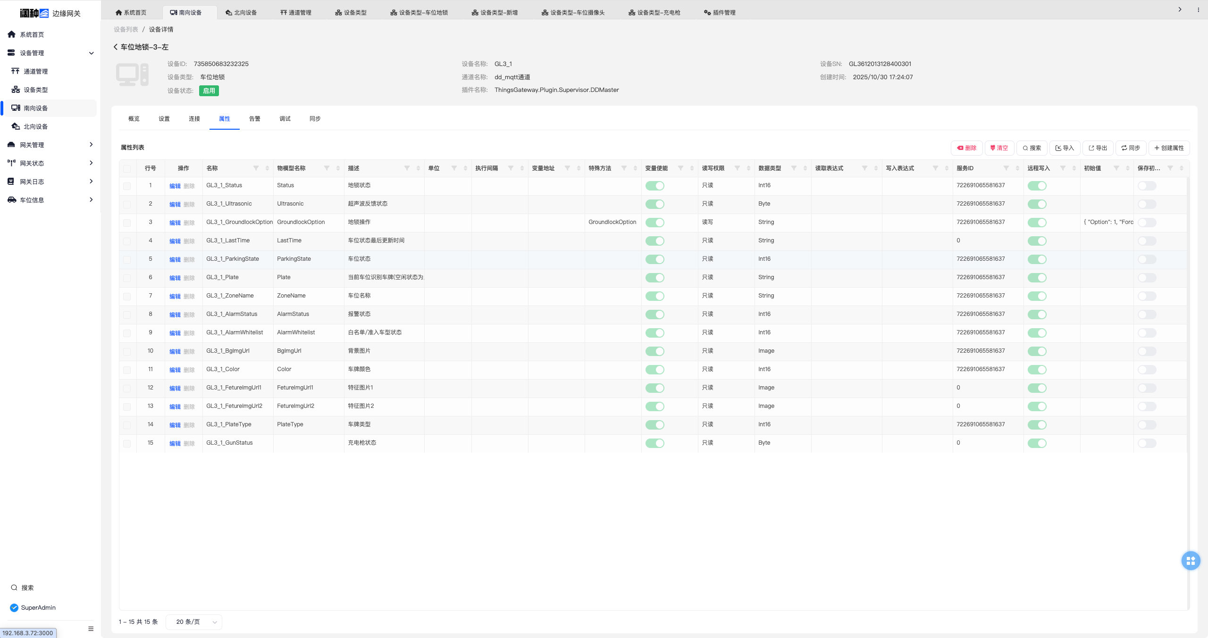Click the vertical three-dots menu at top right
Image resolution: width=1208 pixels, height=638 pixels.
(x=1198, y=9)
